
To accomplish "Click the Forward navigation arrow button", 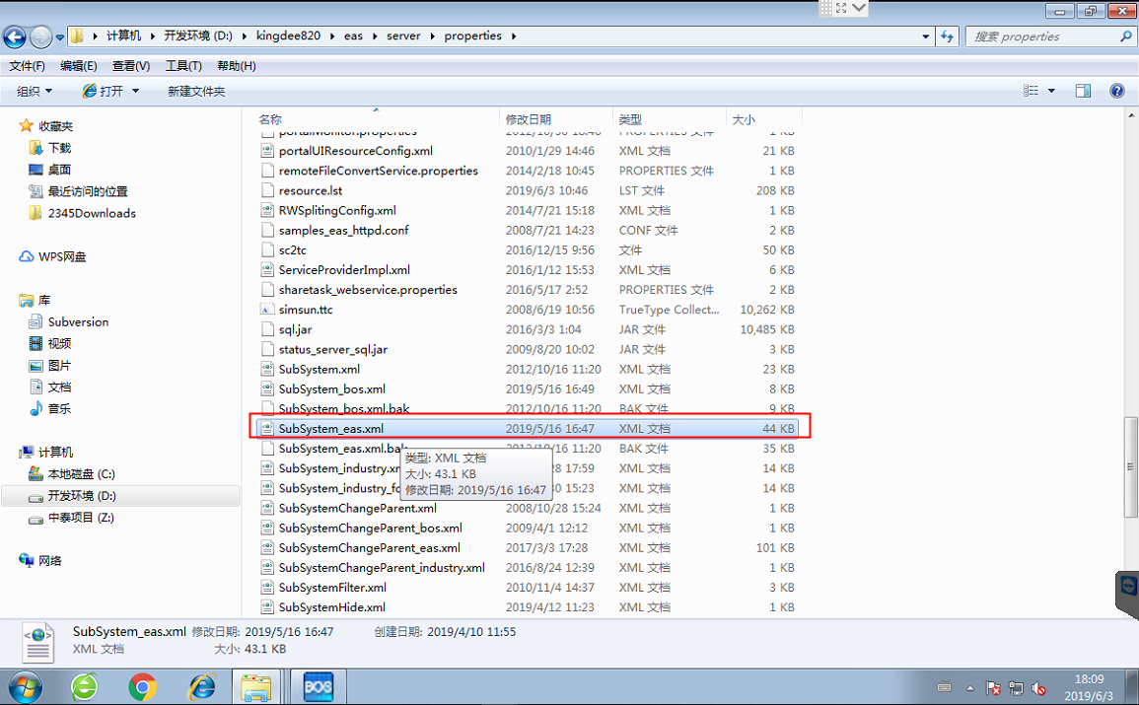I will tap(41, 36).
